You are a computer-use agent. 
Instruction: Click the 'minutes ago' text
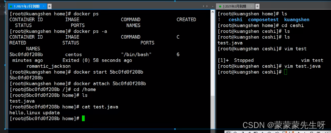point(27,60)
